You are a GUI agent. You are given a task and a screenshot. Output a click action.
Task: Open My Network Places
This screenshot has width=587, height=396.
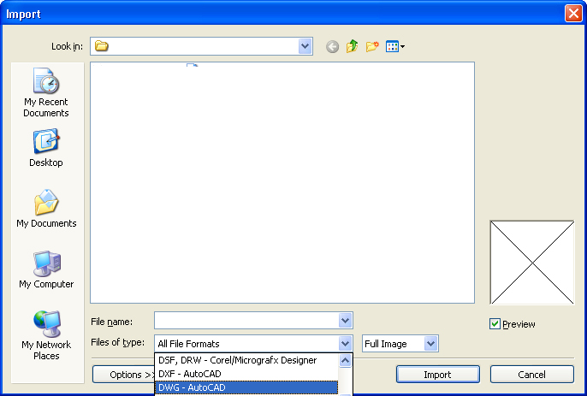(46, 335)
